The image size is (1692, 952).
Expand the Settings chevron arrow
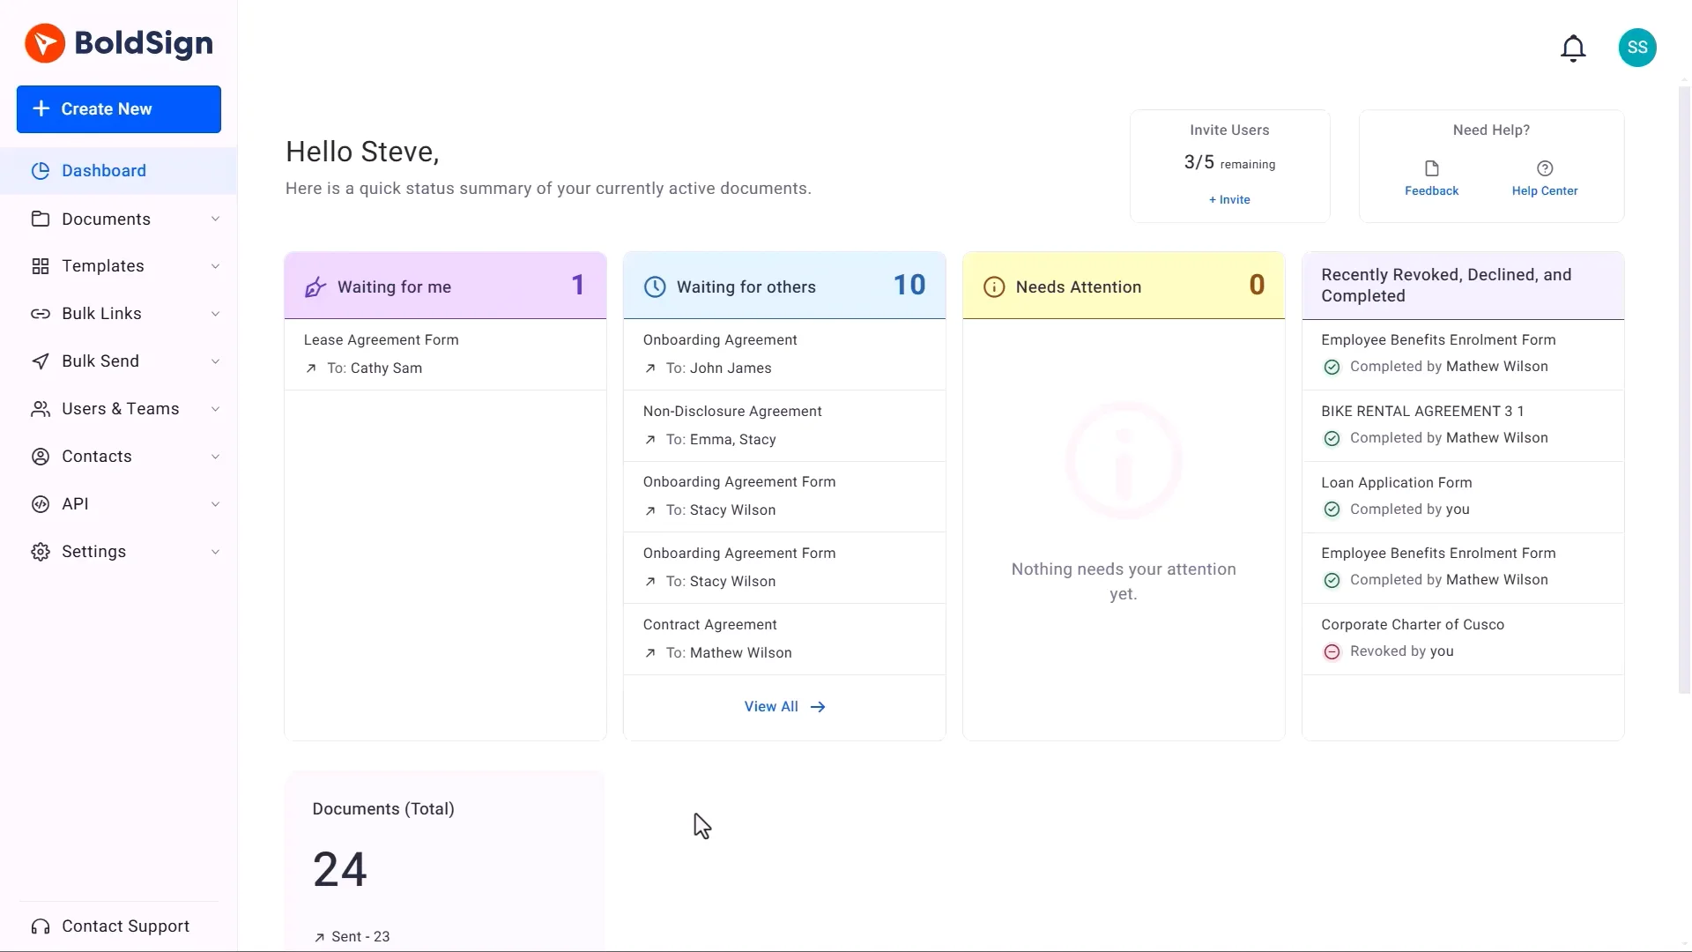tap(215, 552)
